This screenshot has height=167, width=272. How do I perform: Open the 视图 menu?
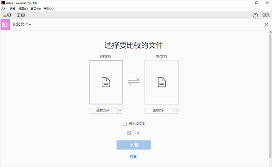coord(23,8)
